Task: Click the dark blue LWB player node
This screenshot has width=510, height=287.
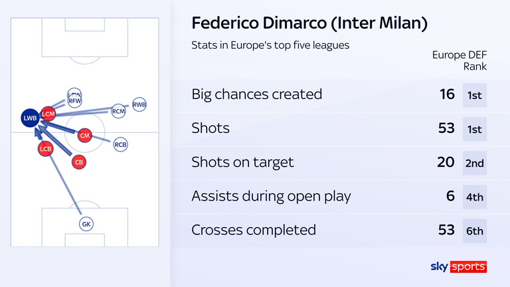Action: [x=31, y=118]
